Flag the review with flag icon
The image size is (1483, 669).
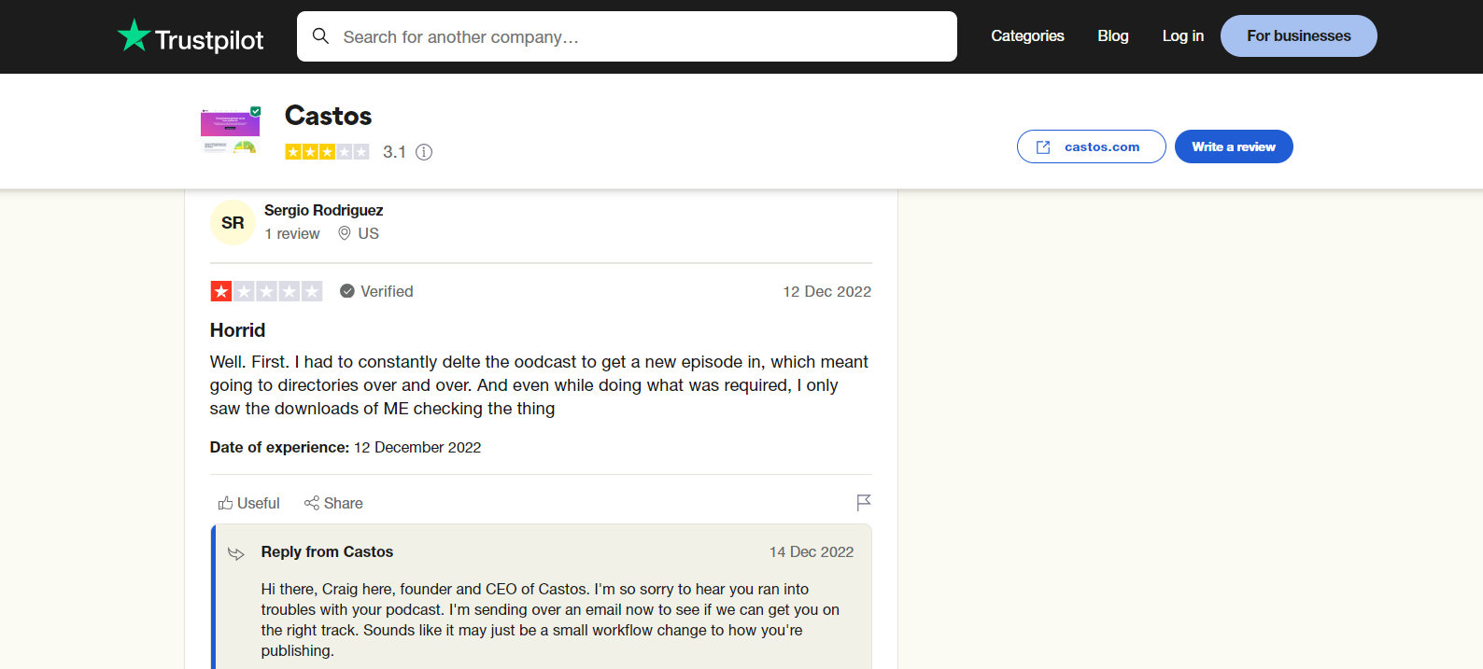coord(864,503)
